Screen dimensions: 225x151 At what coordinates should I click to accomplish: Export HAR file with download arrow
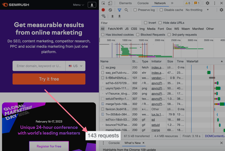pyautogui.click(x=119, y=16)
